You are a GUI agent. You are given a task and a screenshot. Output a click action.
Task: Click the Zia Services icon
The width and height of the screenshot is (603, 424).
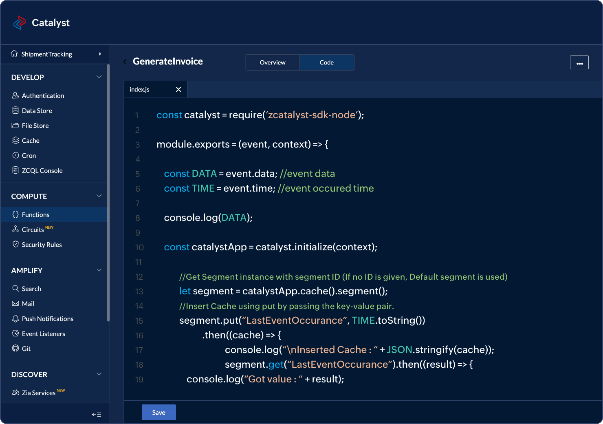(15, 393)
